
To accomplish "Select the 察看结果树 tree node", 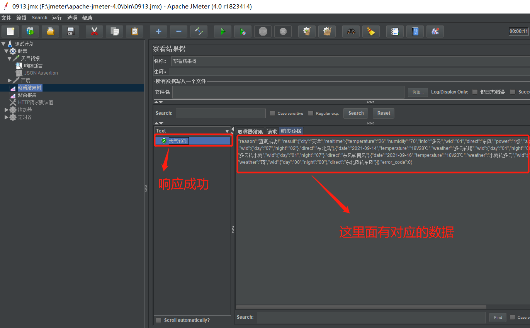I will pos(29,88).
